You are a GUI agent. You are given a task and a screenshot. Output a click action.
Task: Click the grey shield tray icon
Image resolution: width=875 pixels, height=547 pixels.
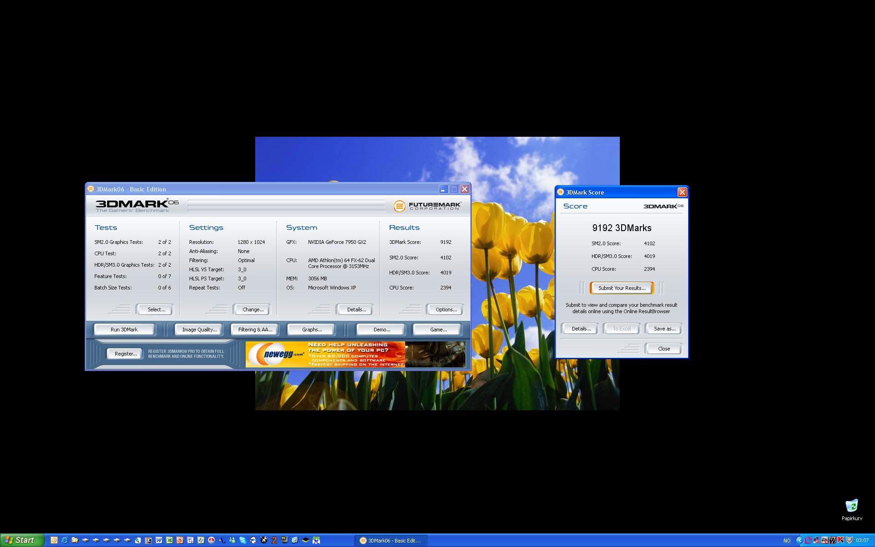pyautogui.click(x=849, y=540)
